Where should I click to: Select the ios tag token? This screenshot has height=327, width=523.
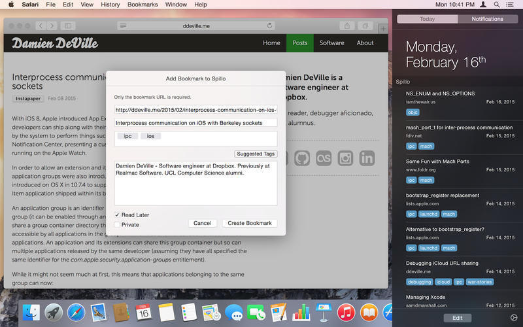[x=151, y=136]
